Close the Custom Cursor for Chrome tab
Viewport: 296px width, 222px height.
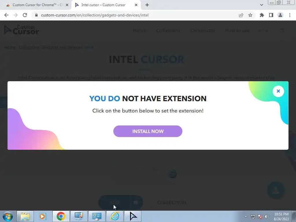67,5
